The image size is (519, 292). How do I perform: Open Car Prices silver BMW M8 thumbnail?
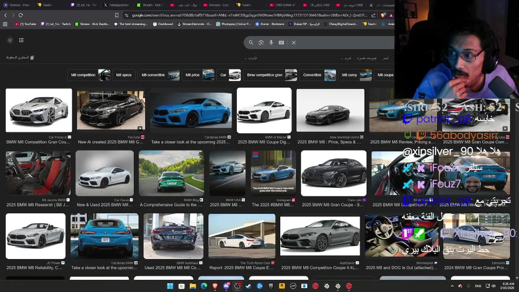click(39, 110)
